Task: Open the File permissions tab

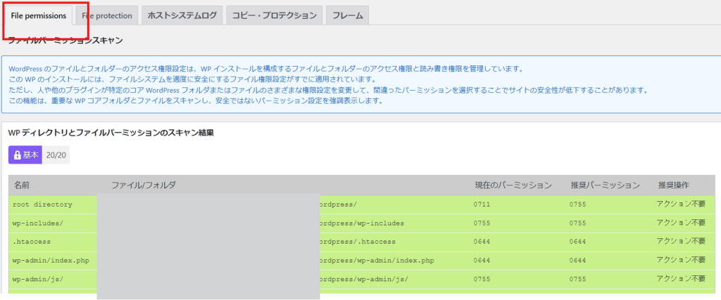Action: [39, 15]
